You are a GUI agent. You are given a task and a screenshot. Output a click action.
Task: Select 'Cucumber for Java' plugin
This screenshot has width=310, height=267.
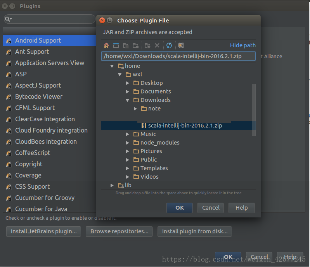point(50,209)
